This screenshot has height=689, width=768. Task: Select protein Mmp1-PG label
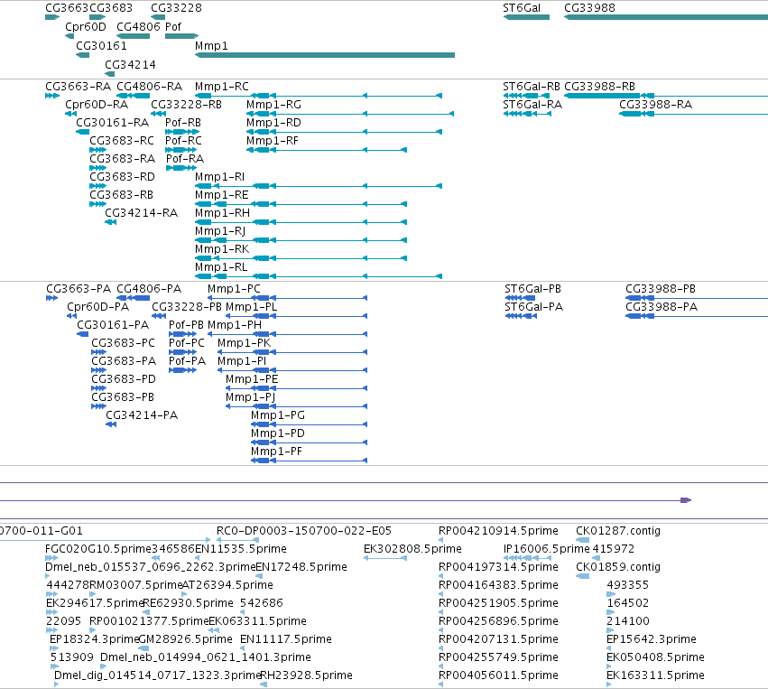pyautogui.click(x=278, y=415)
